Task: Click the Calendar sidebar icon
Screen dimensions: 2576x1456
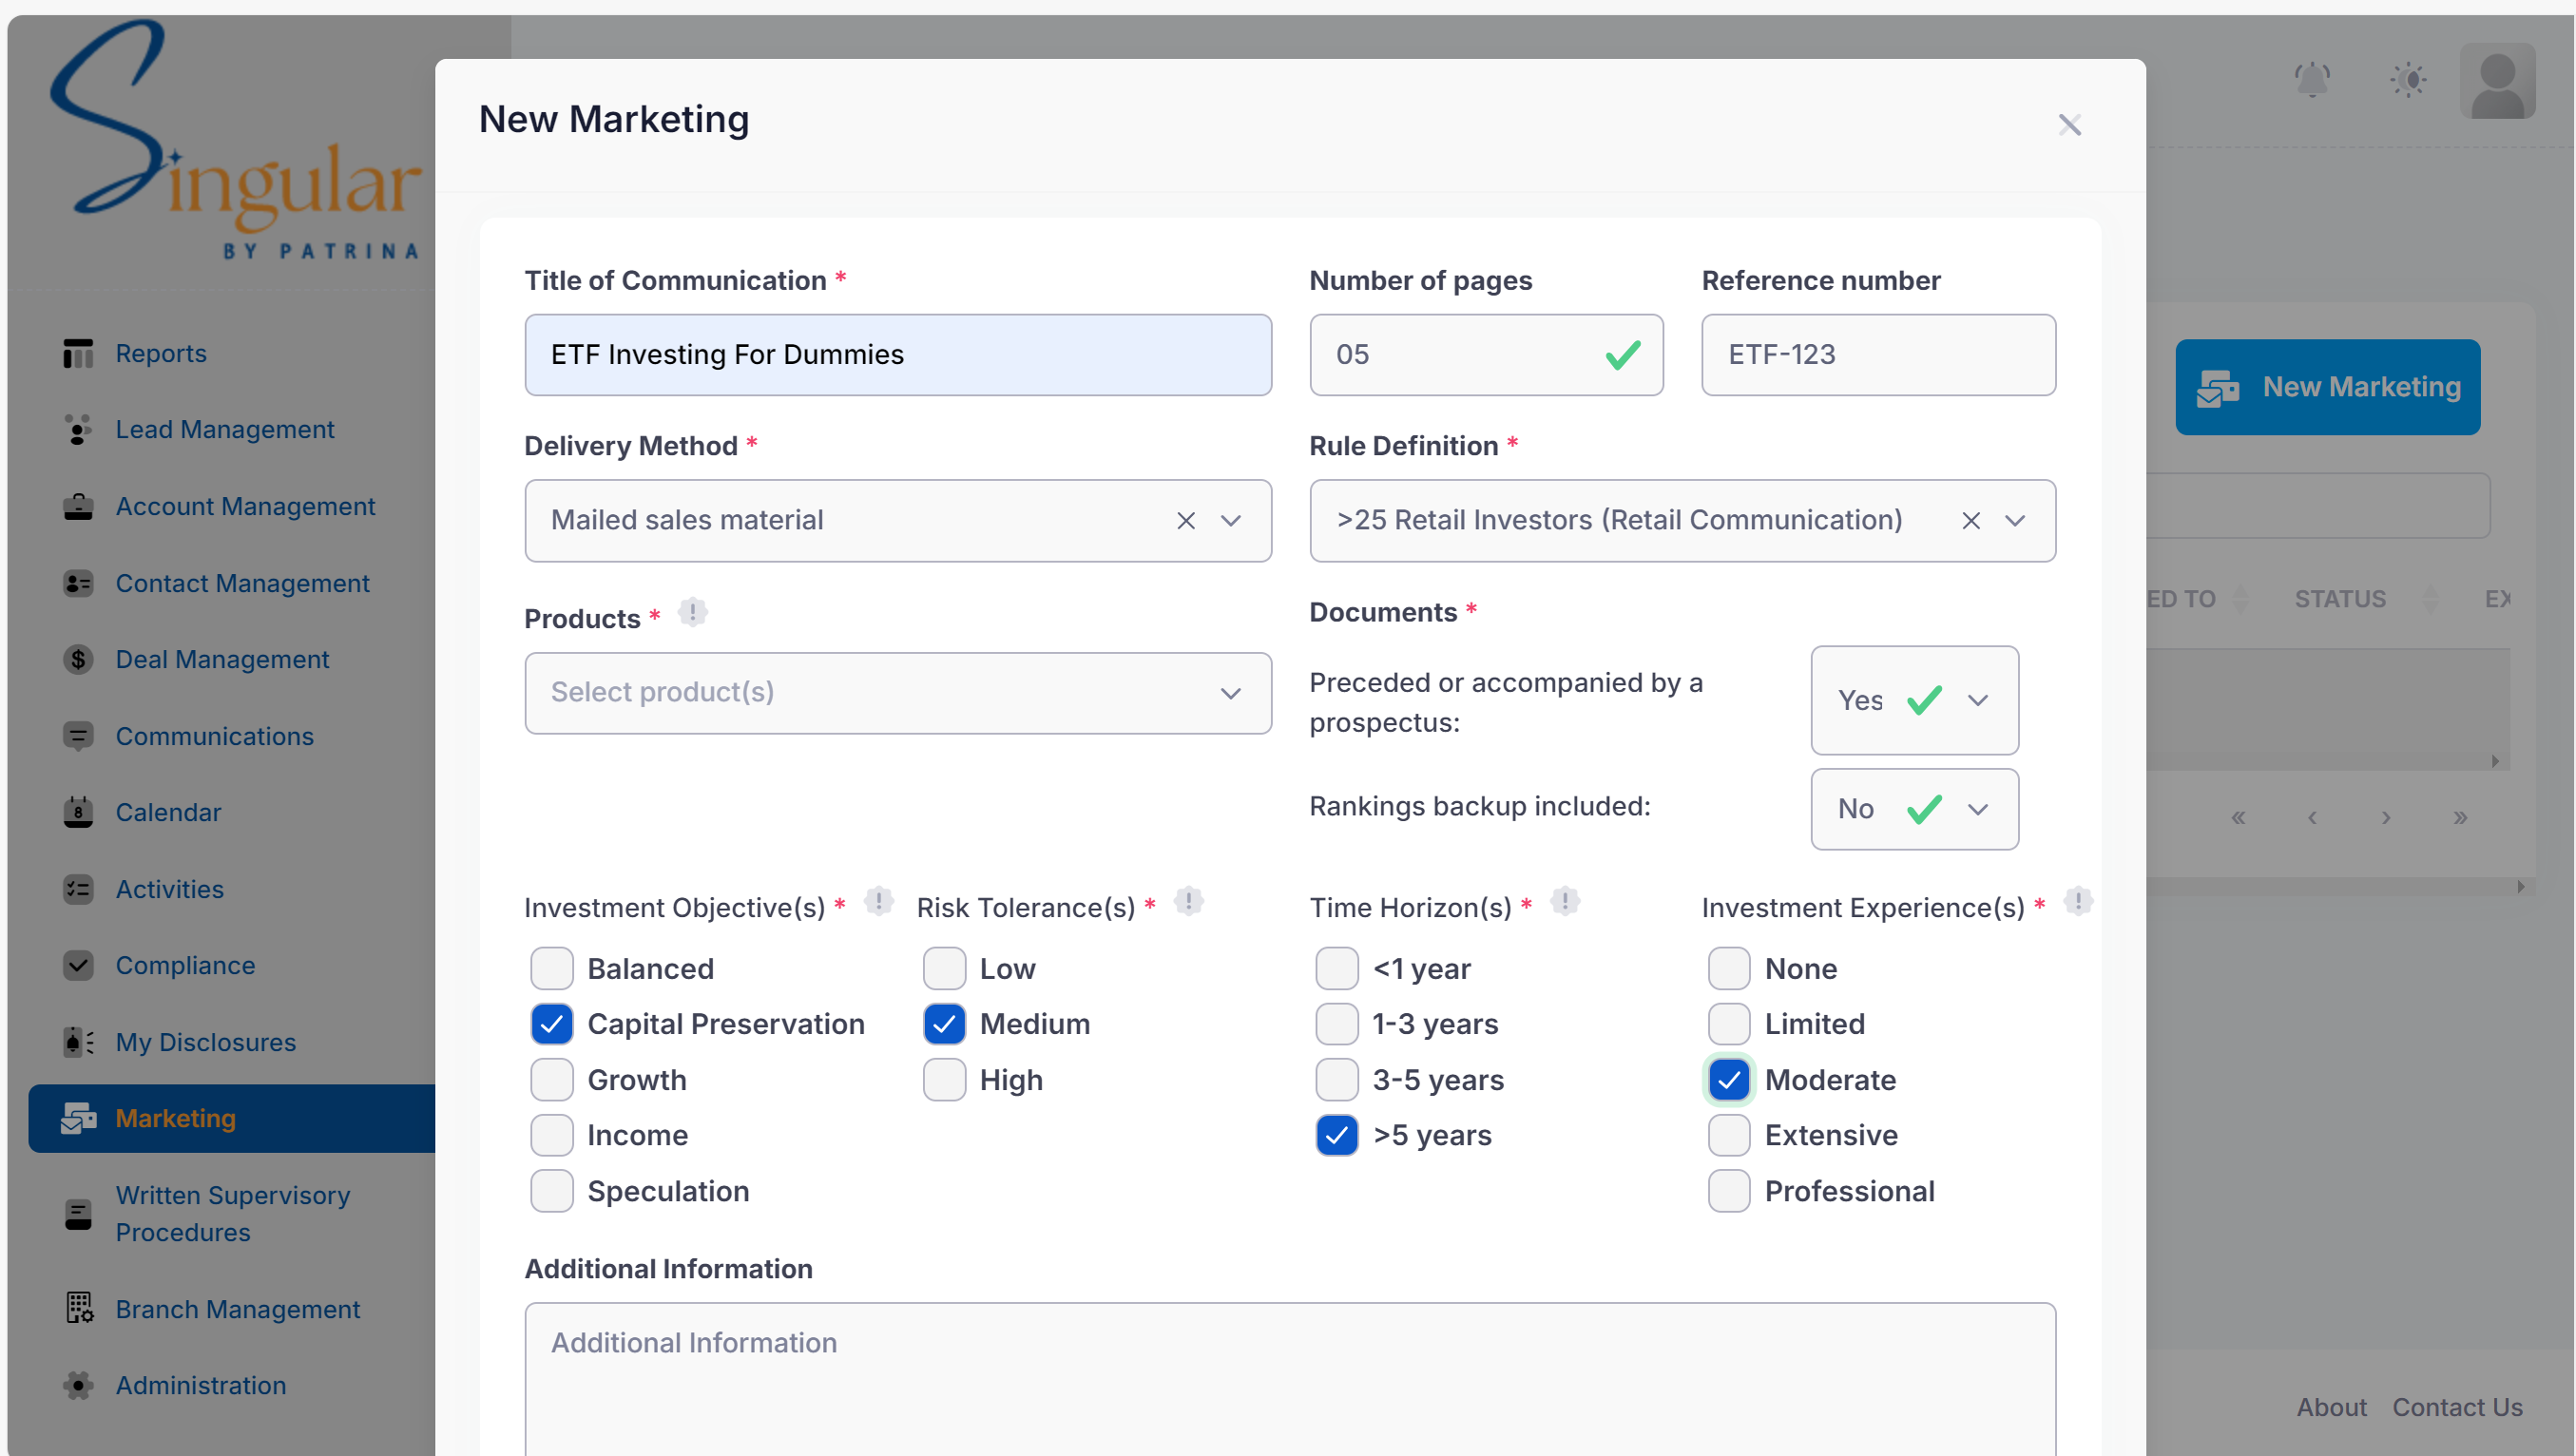Action: coord(78,812)
